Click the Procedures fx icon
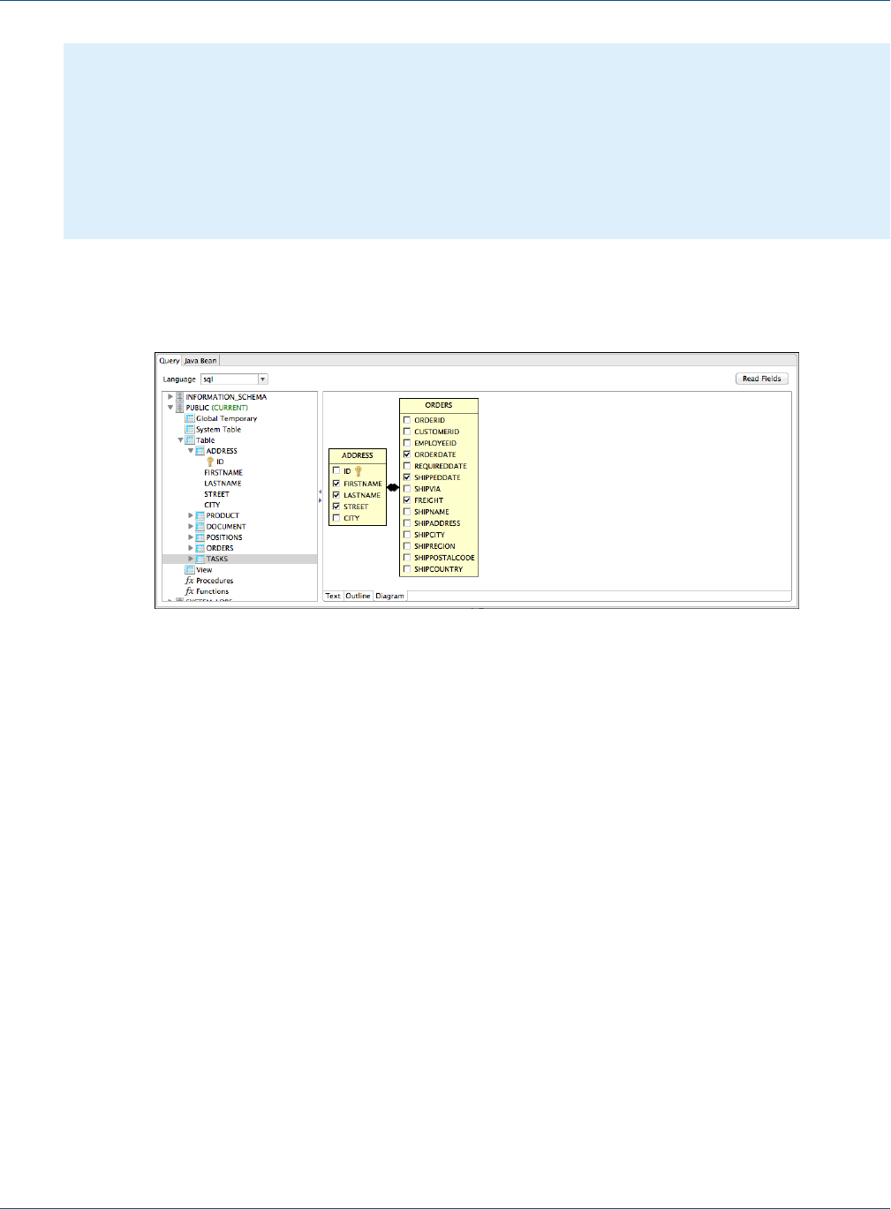Screen dimensions: 891x1209 pyautogui.click(x=189, y=581)
